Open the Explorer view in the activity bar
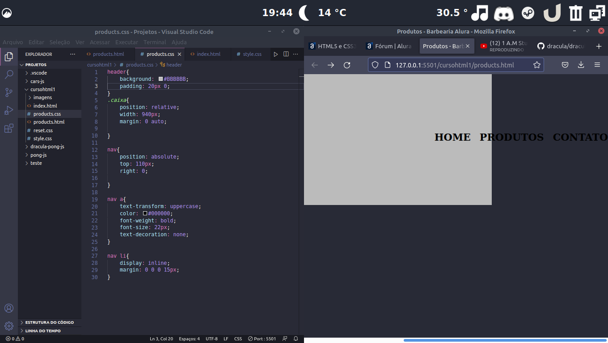The width and height of the screenshot is (608, 343). (8, 57)
